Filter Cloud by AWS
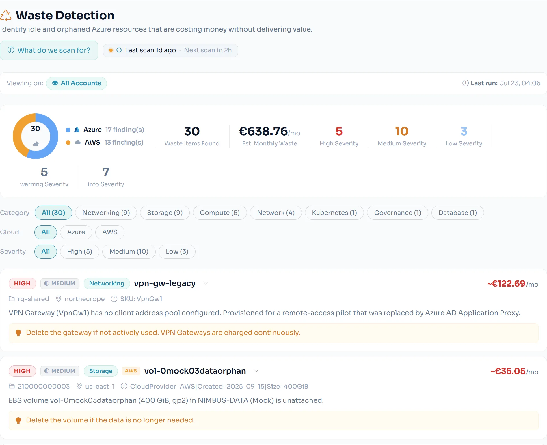Image resolution: width=547 pixels, height=445 pixels. [110, 232]
